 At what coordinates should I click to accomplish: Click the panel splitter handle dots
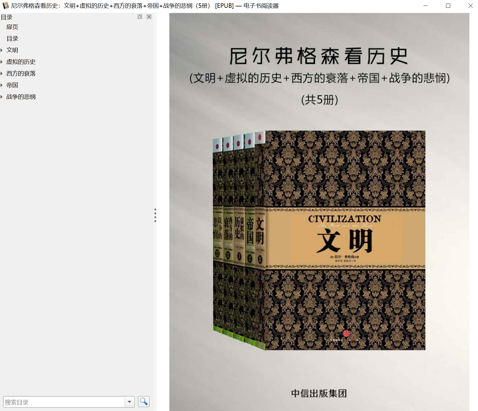[x=155, y=215]
